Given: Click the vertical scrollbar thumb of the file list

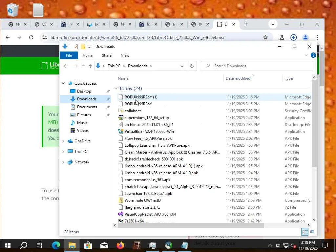Looking at the screenshot, I should pyautogui.click(x=314, y=123).
